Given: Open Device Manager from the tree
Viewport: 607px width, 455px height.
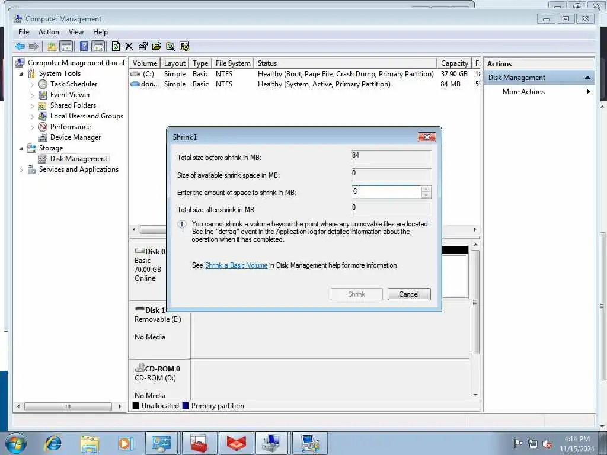Looking at the screenshot, I should 75,137.
